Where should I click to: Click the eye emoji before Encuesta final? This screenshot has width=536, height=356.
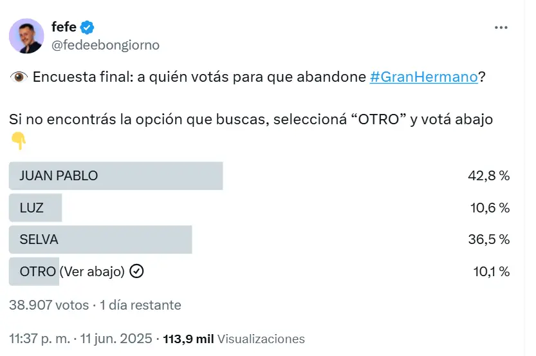click(19, 77)
